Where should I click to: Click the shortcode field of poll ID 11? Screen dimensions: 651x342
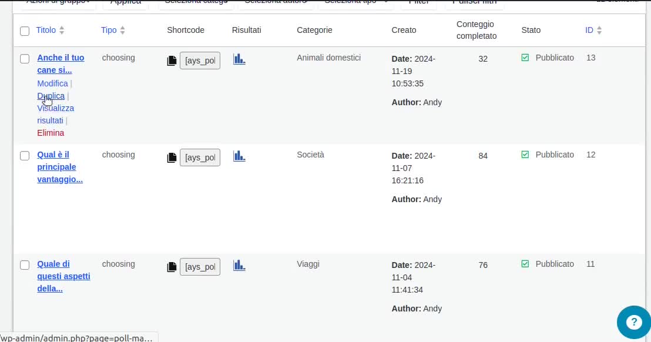click(200, 267)
